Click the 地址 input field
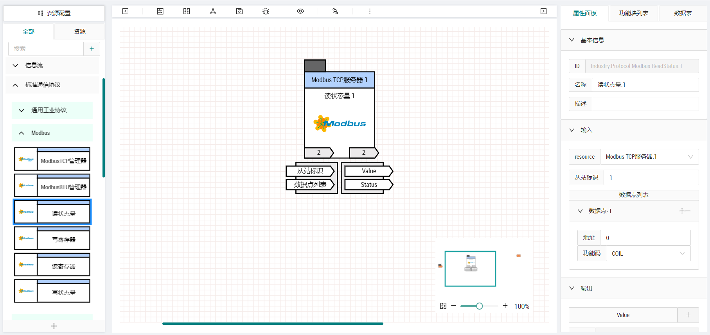Image resolution: width=710 pixels, height=335 pixels. coord(645,238)
